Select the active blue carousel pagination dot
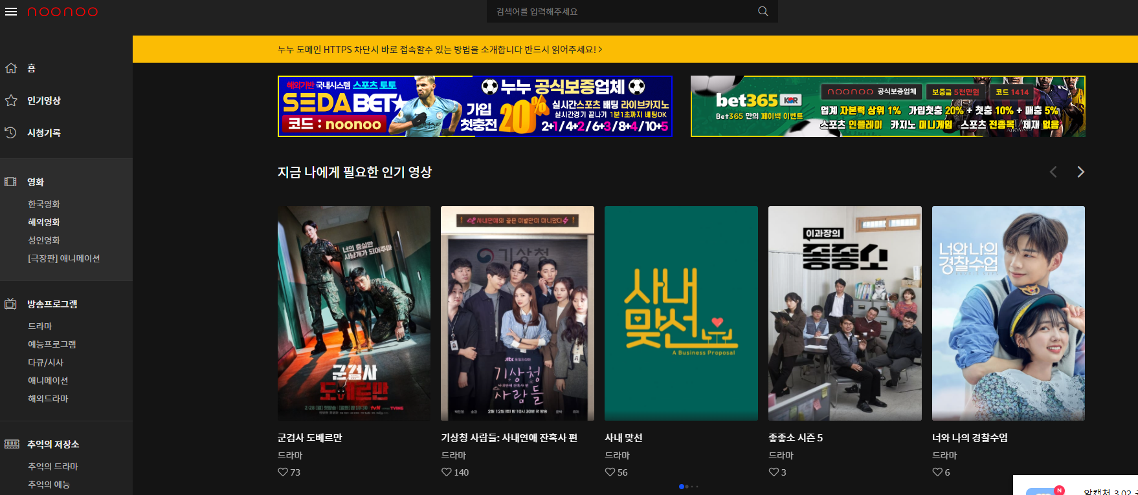Screen dimensions: 1138x495 (x=681, y=487)
